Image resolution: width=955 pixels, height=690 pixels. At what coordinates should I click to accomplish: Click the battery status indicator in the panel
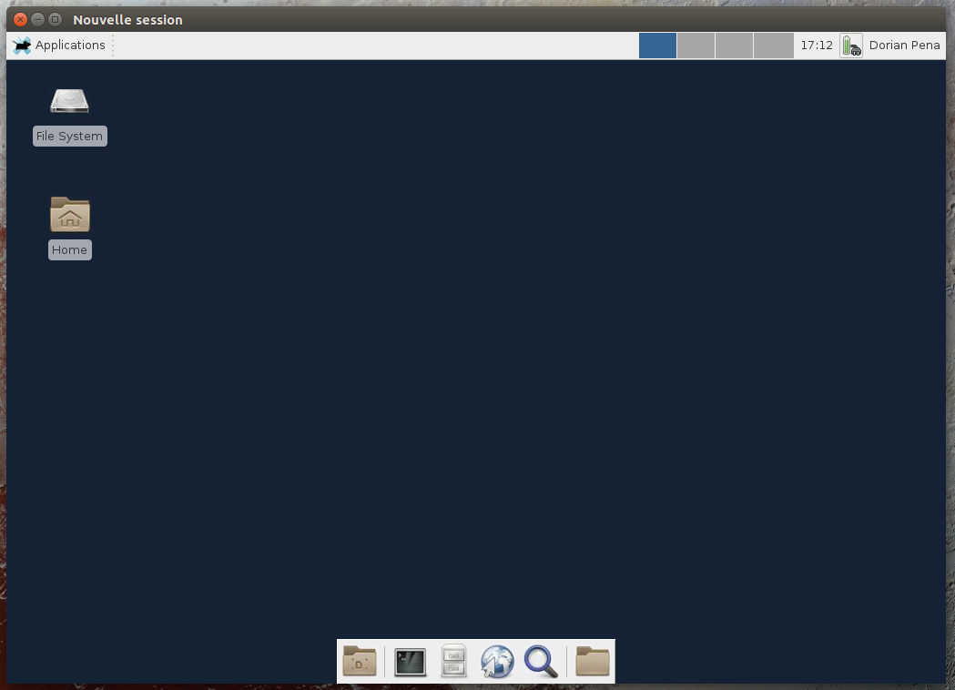[850, 45]
